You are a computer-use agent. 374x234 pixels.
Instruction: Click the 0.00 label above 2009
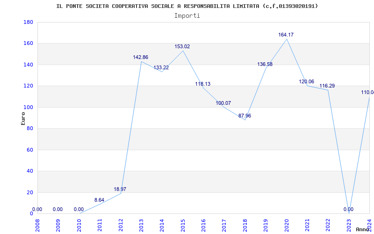coord(58,209)
